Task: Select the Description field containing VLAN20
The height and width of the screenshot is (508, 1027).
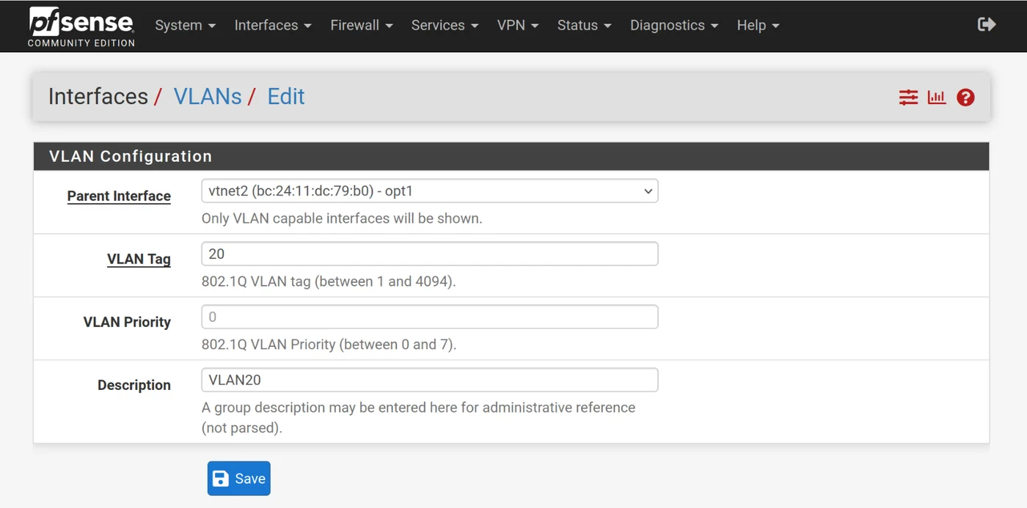Action: pos(429,380)
